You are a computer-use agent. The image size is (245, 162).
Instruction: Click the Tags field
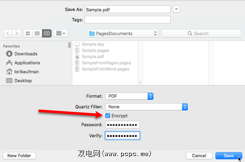(x=128, y=20)
